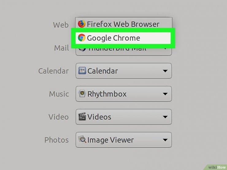Click the Google Chrome logo icon
Viewport: 227px width, 170px height.
(x=82, y=38)
